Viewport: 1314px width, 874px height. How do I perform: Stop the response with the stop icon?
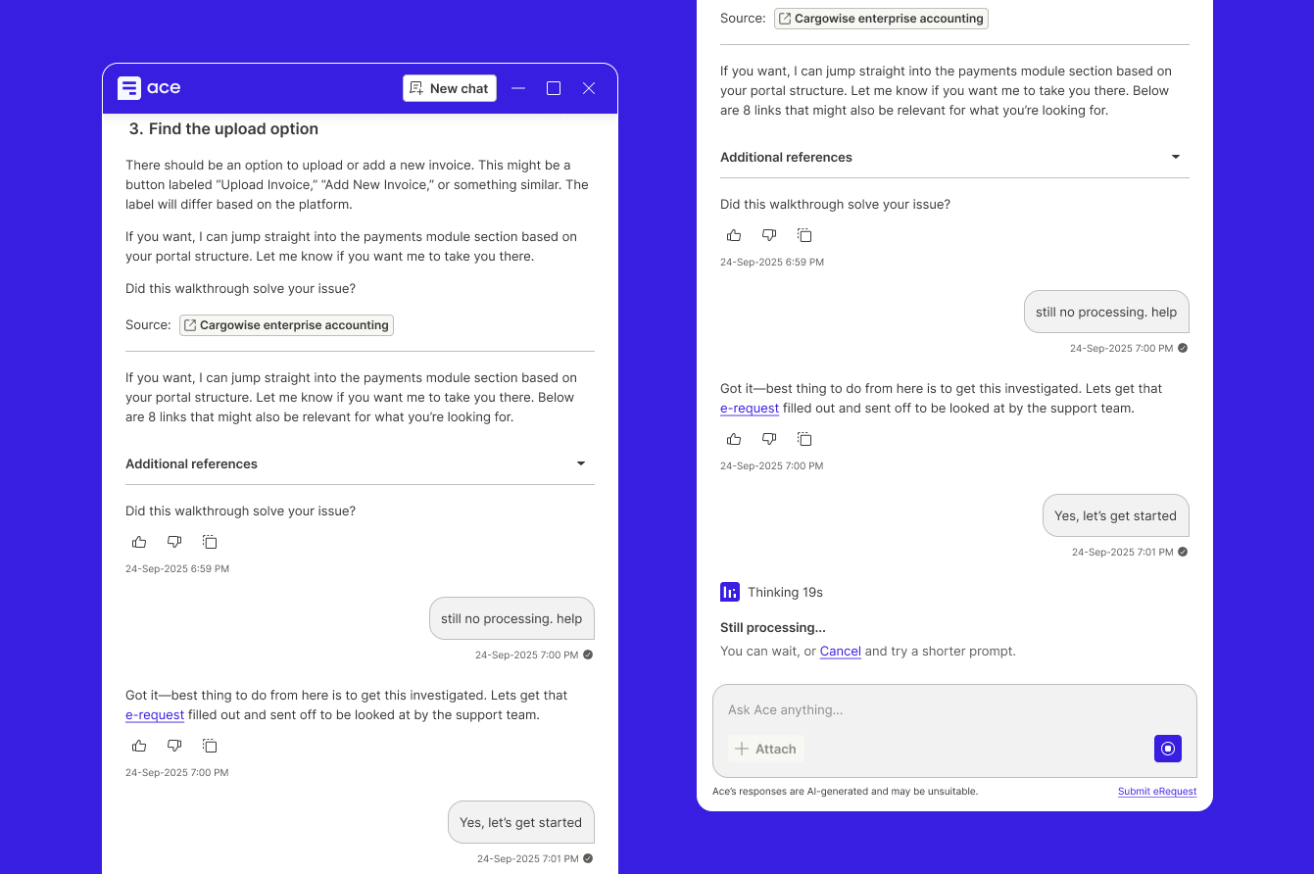click(1168, 749)
